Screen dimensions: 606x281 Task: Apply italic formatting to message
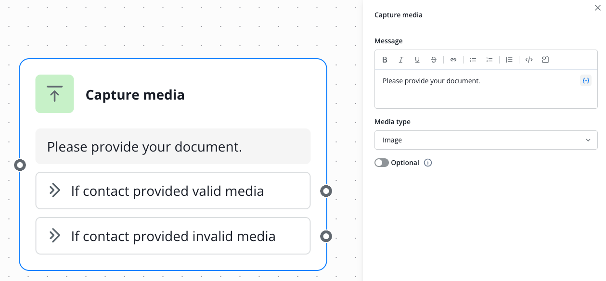point(401,60)
